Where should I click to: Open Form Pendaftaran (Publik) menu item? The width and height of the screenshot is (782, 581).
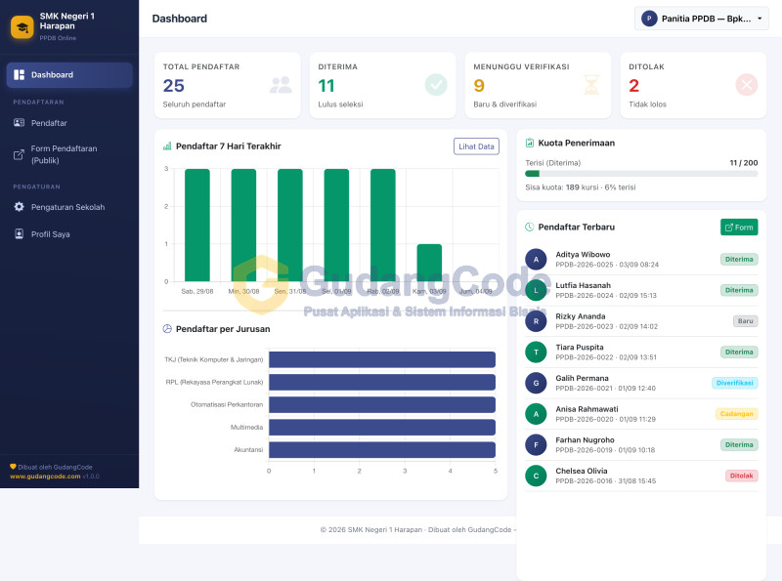pos(69,154)
